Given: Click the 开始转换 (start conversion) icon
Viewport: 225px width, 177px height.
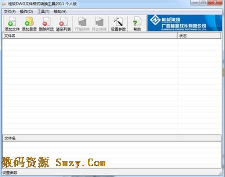Looking at the screenshot, I should [82, 24].
